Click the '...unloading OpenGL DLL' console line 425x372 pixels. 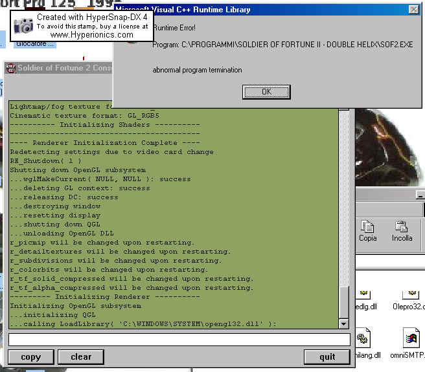[62, 234]
